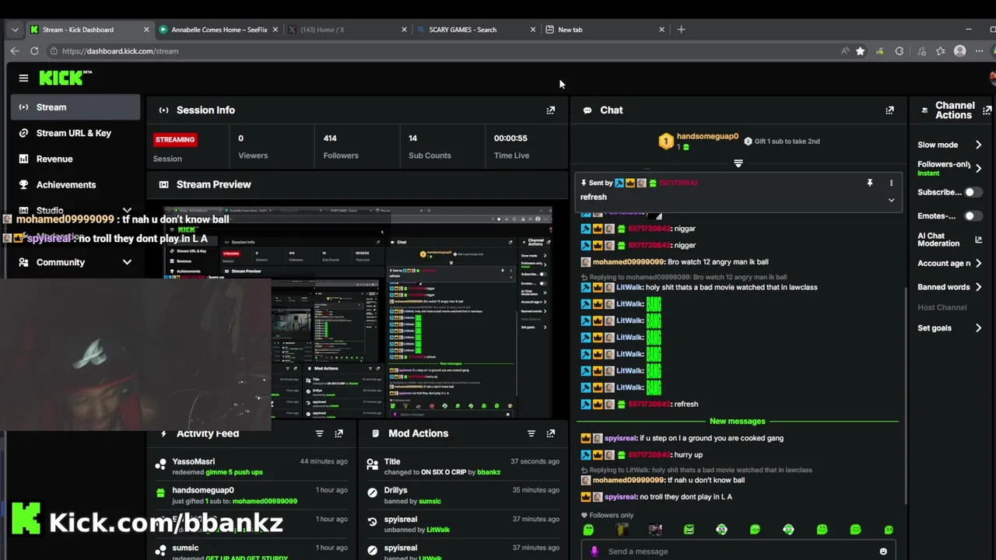Expand Followers-only settings chevron
996x560 pixels.
pyautogui.click(x=978, y=168)
